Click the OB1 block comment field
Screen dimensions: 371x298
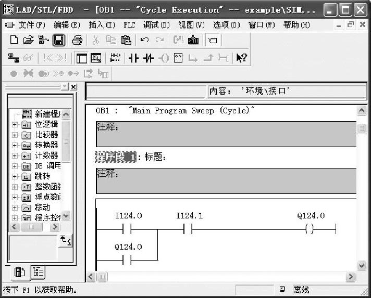pyautogui.click(x=226, y=134)
